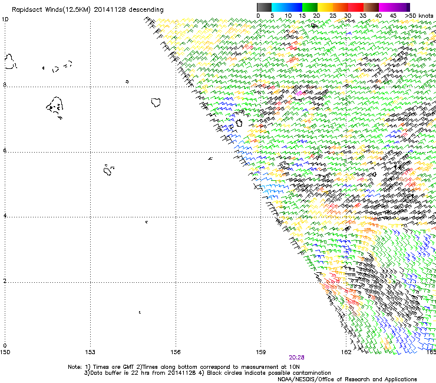Click the '2' latitude axis label
The height and width of the screenshot is (383, 436).
[x=5, y=280]
